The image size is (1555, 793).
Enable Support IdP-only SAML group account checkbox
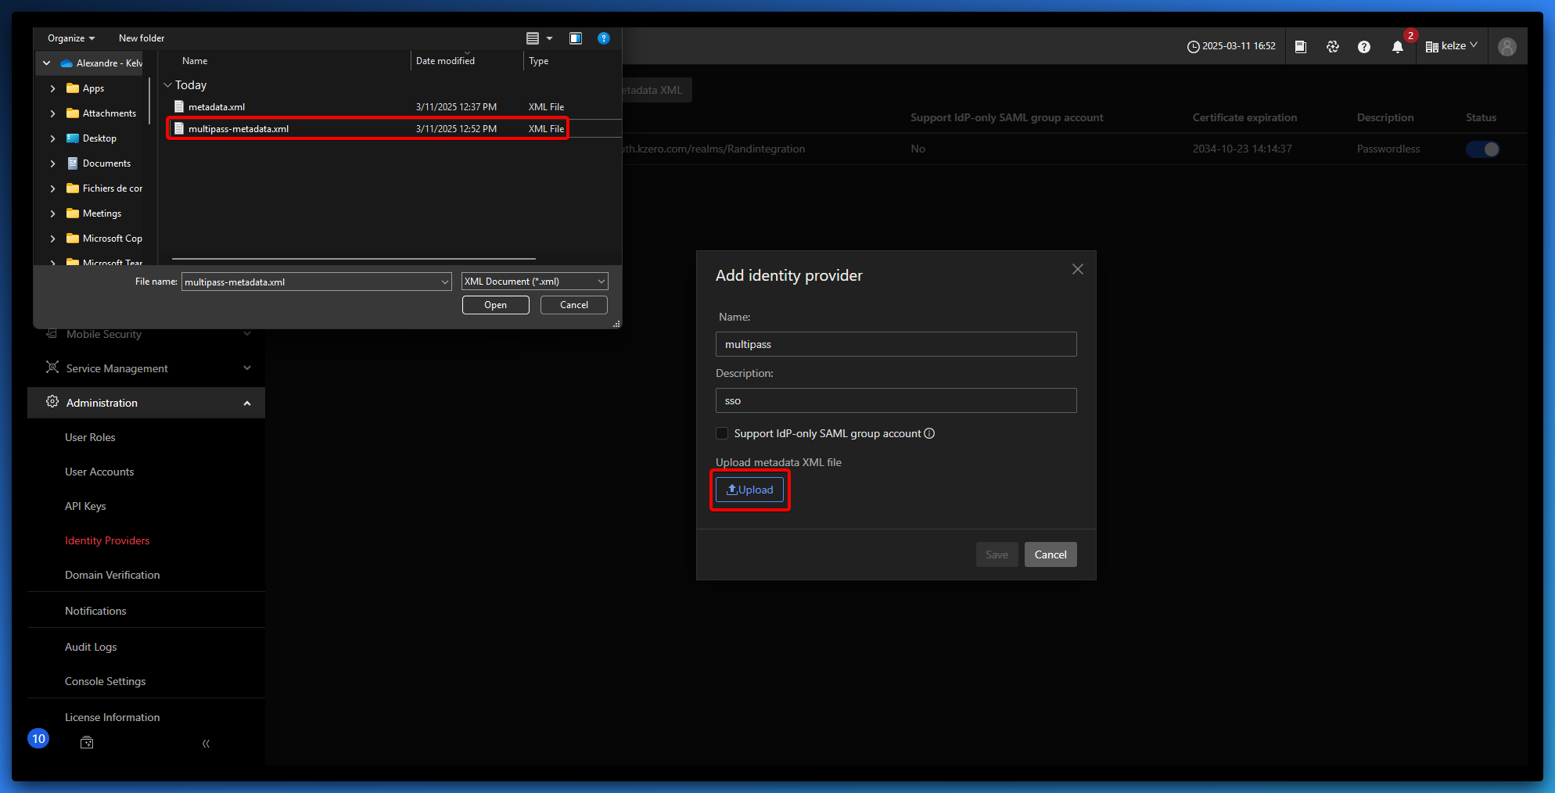point(722,433)
